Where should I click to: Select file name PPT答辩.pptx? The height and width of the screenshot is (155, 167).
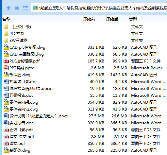(x=22, y=68)
